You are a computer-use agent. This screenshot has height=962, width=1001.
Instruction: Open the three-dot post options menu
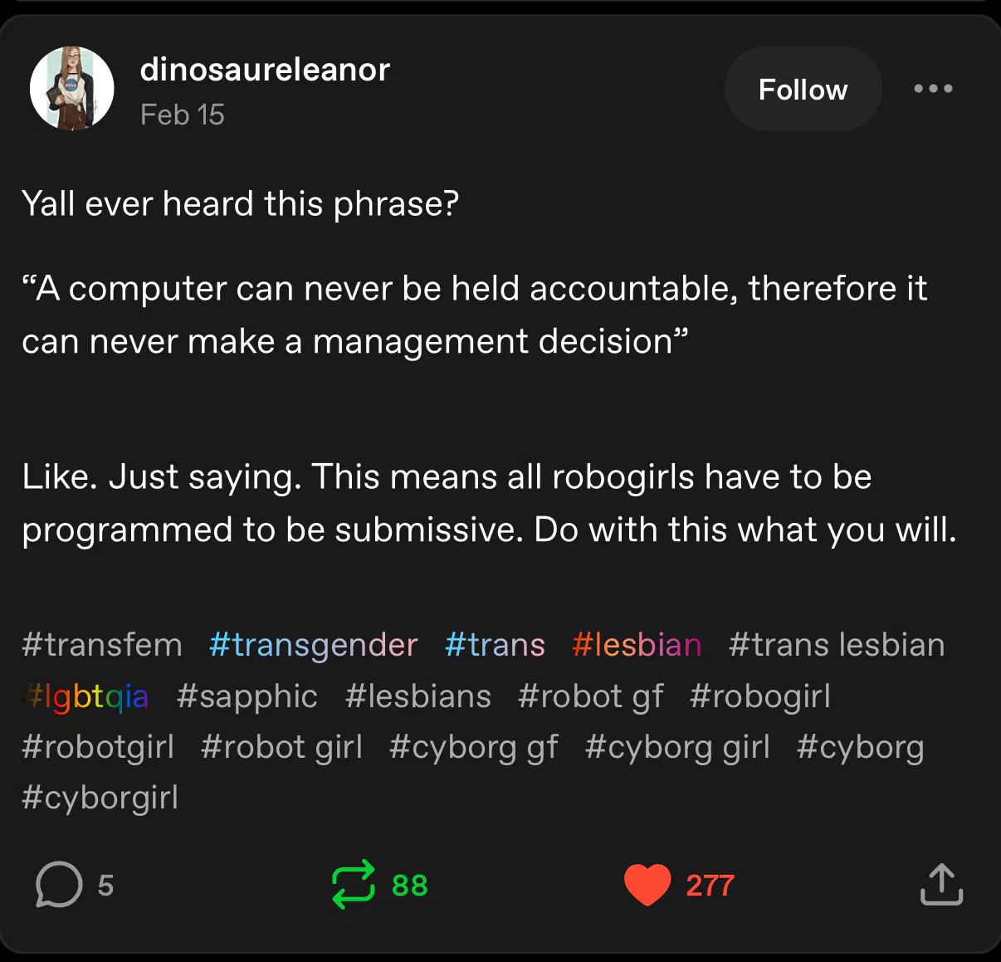point(933,89)
